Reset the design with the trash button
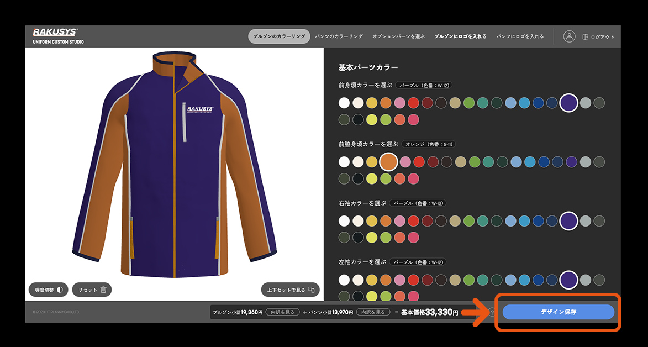 coord(92,290)
